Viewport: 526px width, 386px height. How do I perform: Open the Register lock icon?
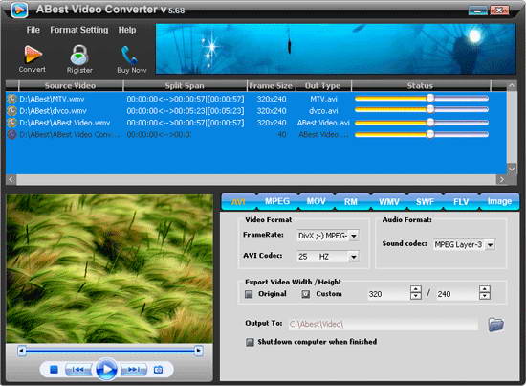[x=79, y=55]
